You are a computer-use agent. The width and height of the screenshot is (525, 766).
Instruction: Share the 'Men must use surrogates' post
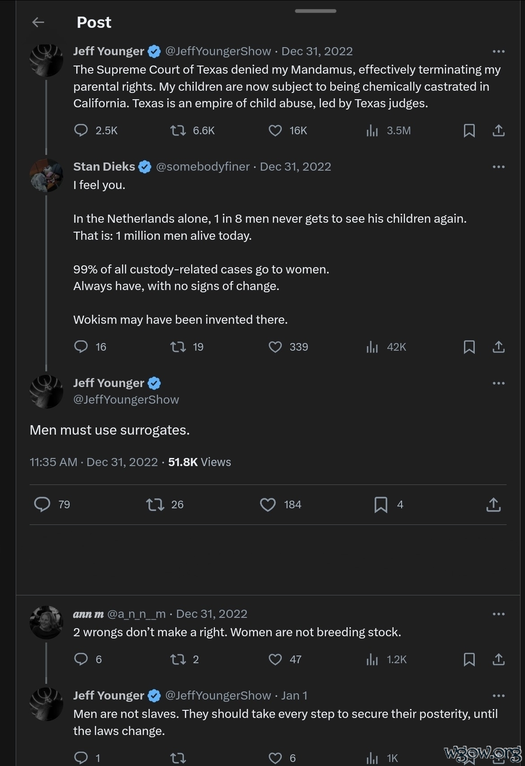(493, 504)
